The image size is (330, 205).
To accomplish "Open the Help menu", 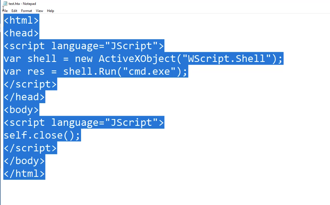I will tap(51, 11).
